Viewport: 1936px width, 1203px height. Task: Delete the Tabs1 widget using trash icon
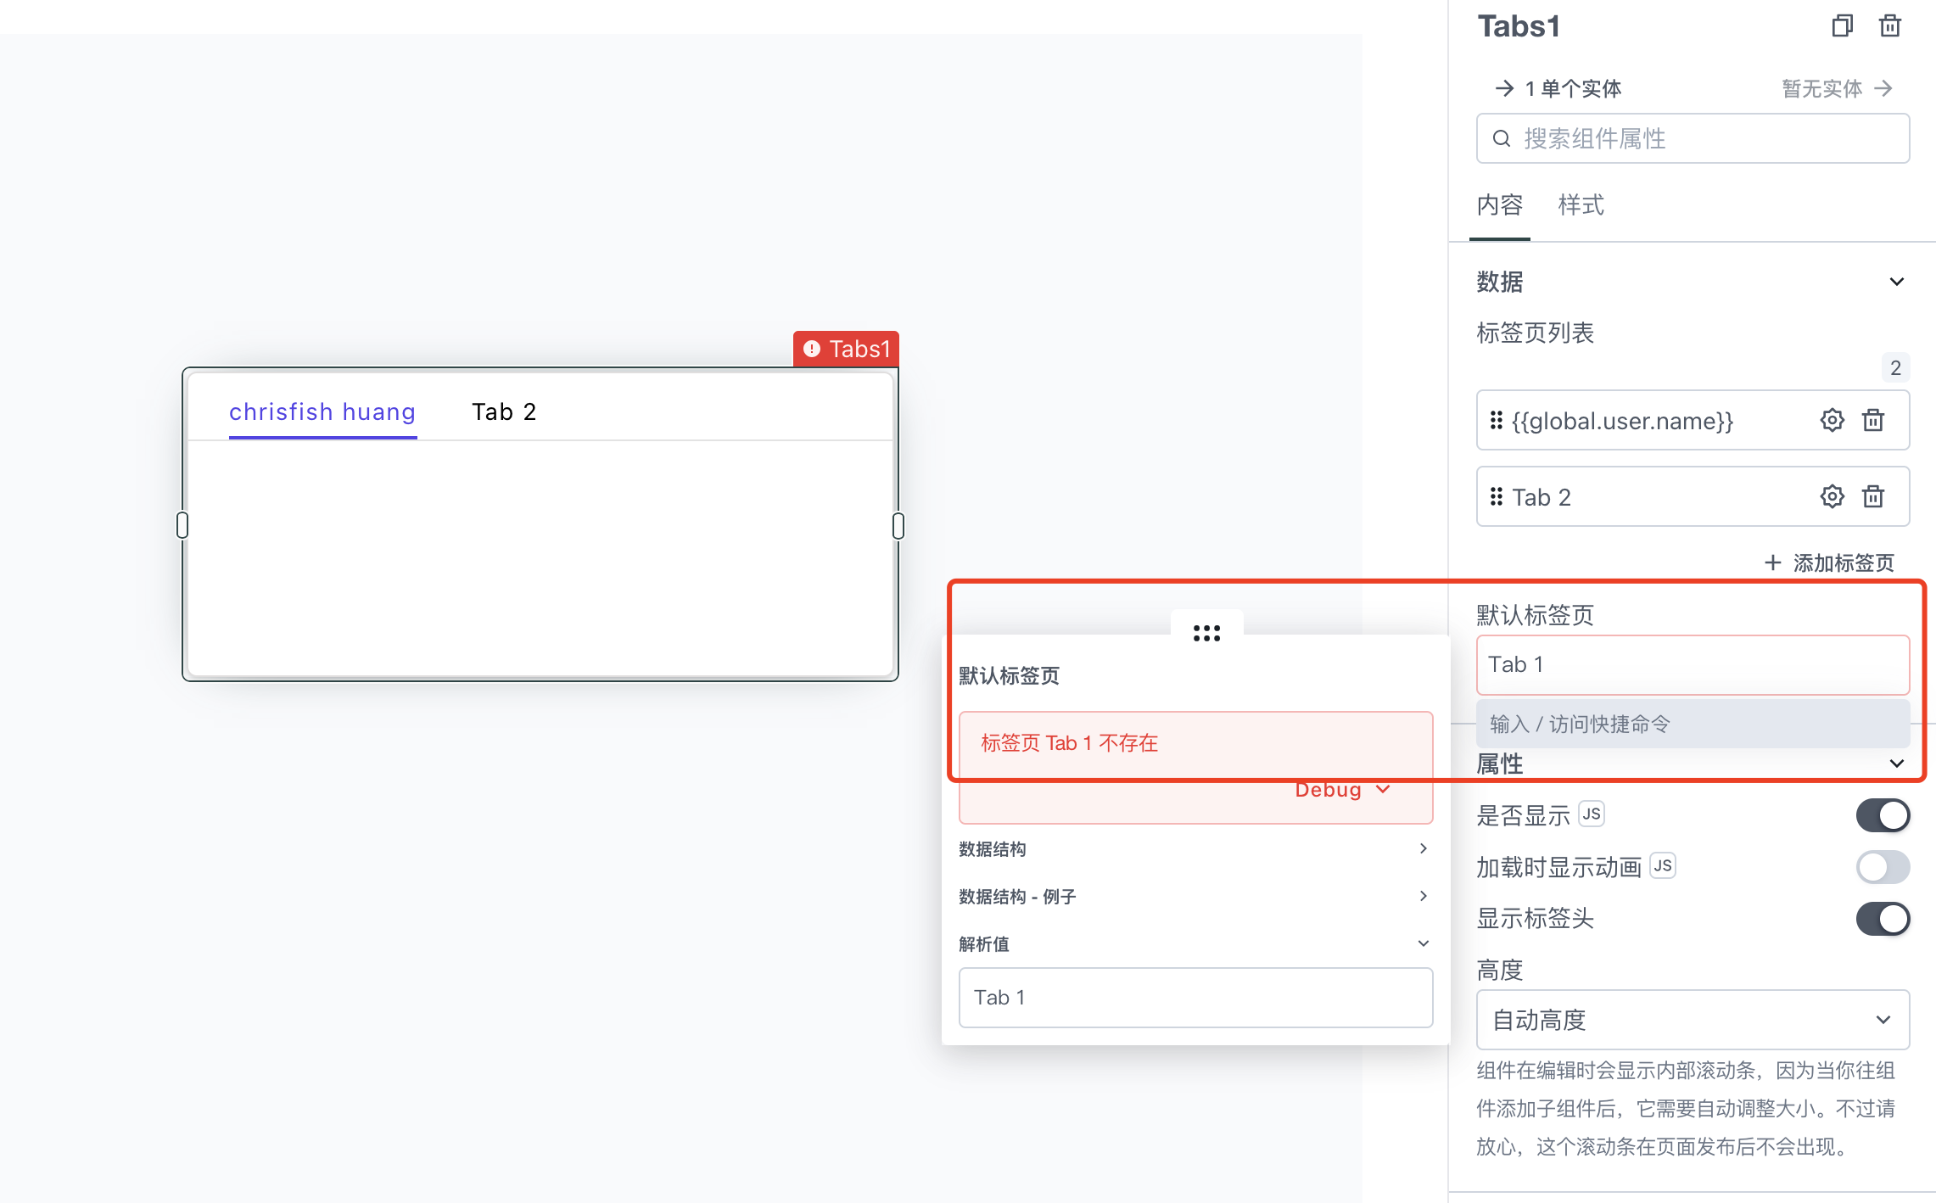point(1889,26)
